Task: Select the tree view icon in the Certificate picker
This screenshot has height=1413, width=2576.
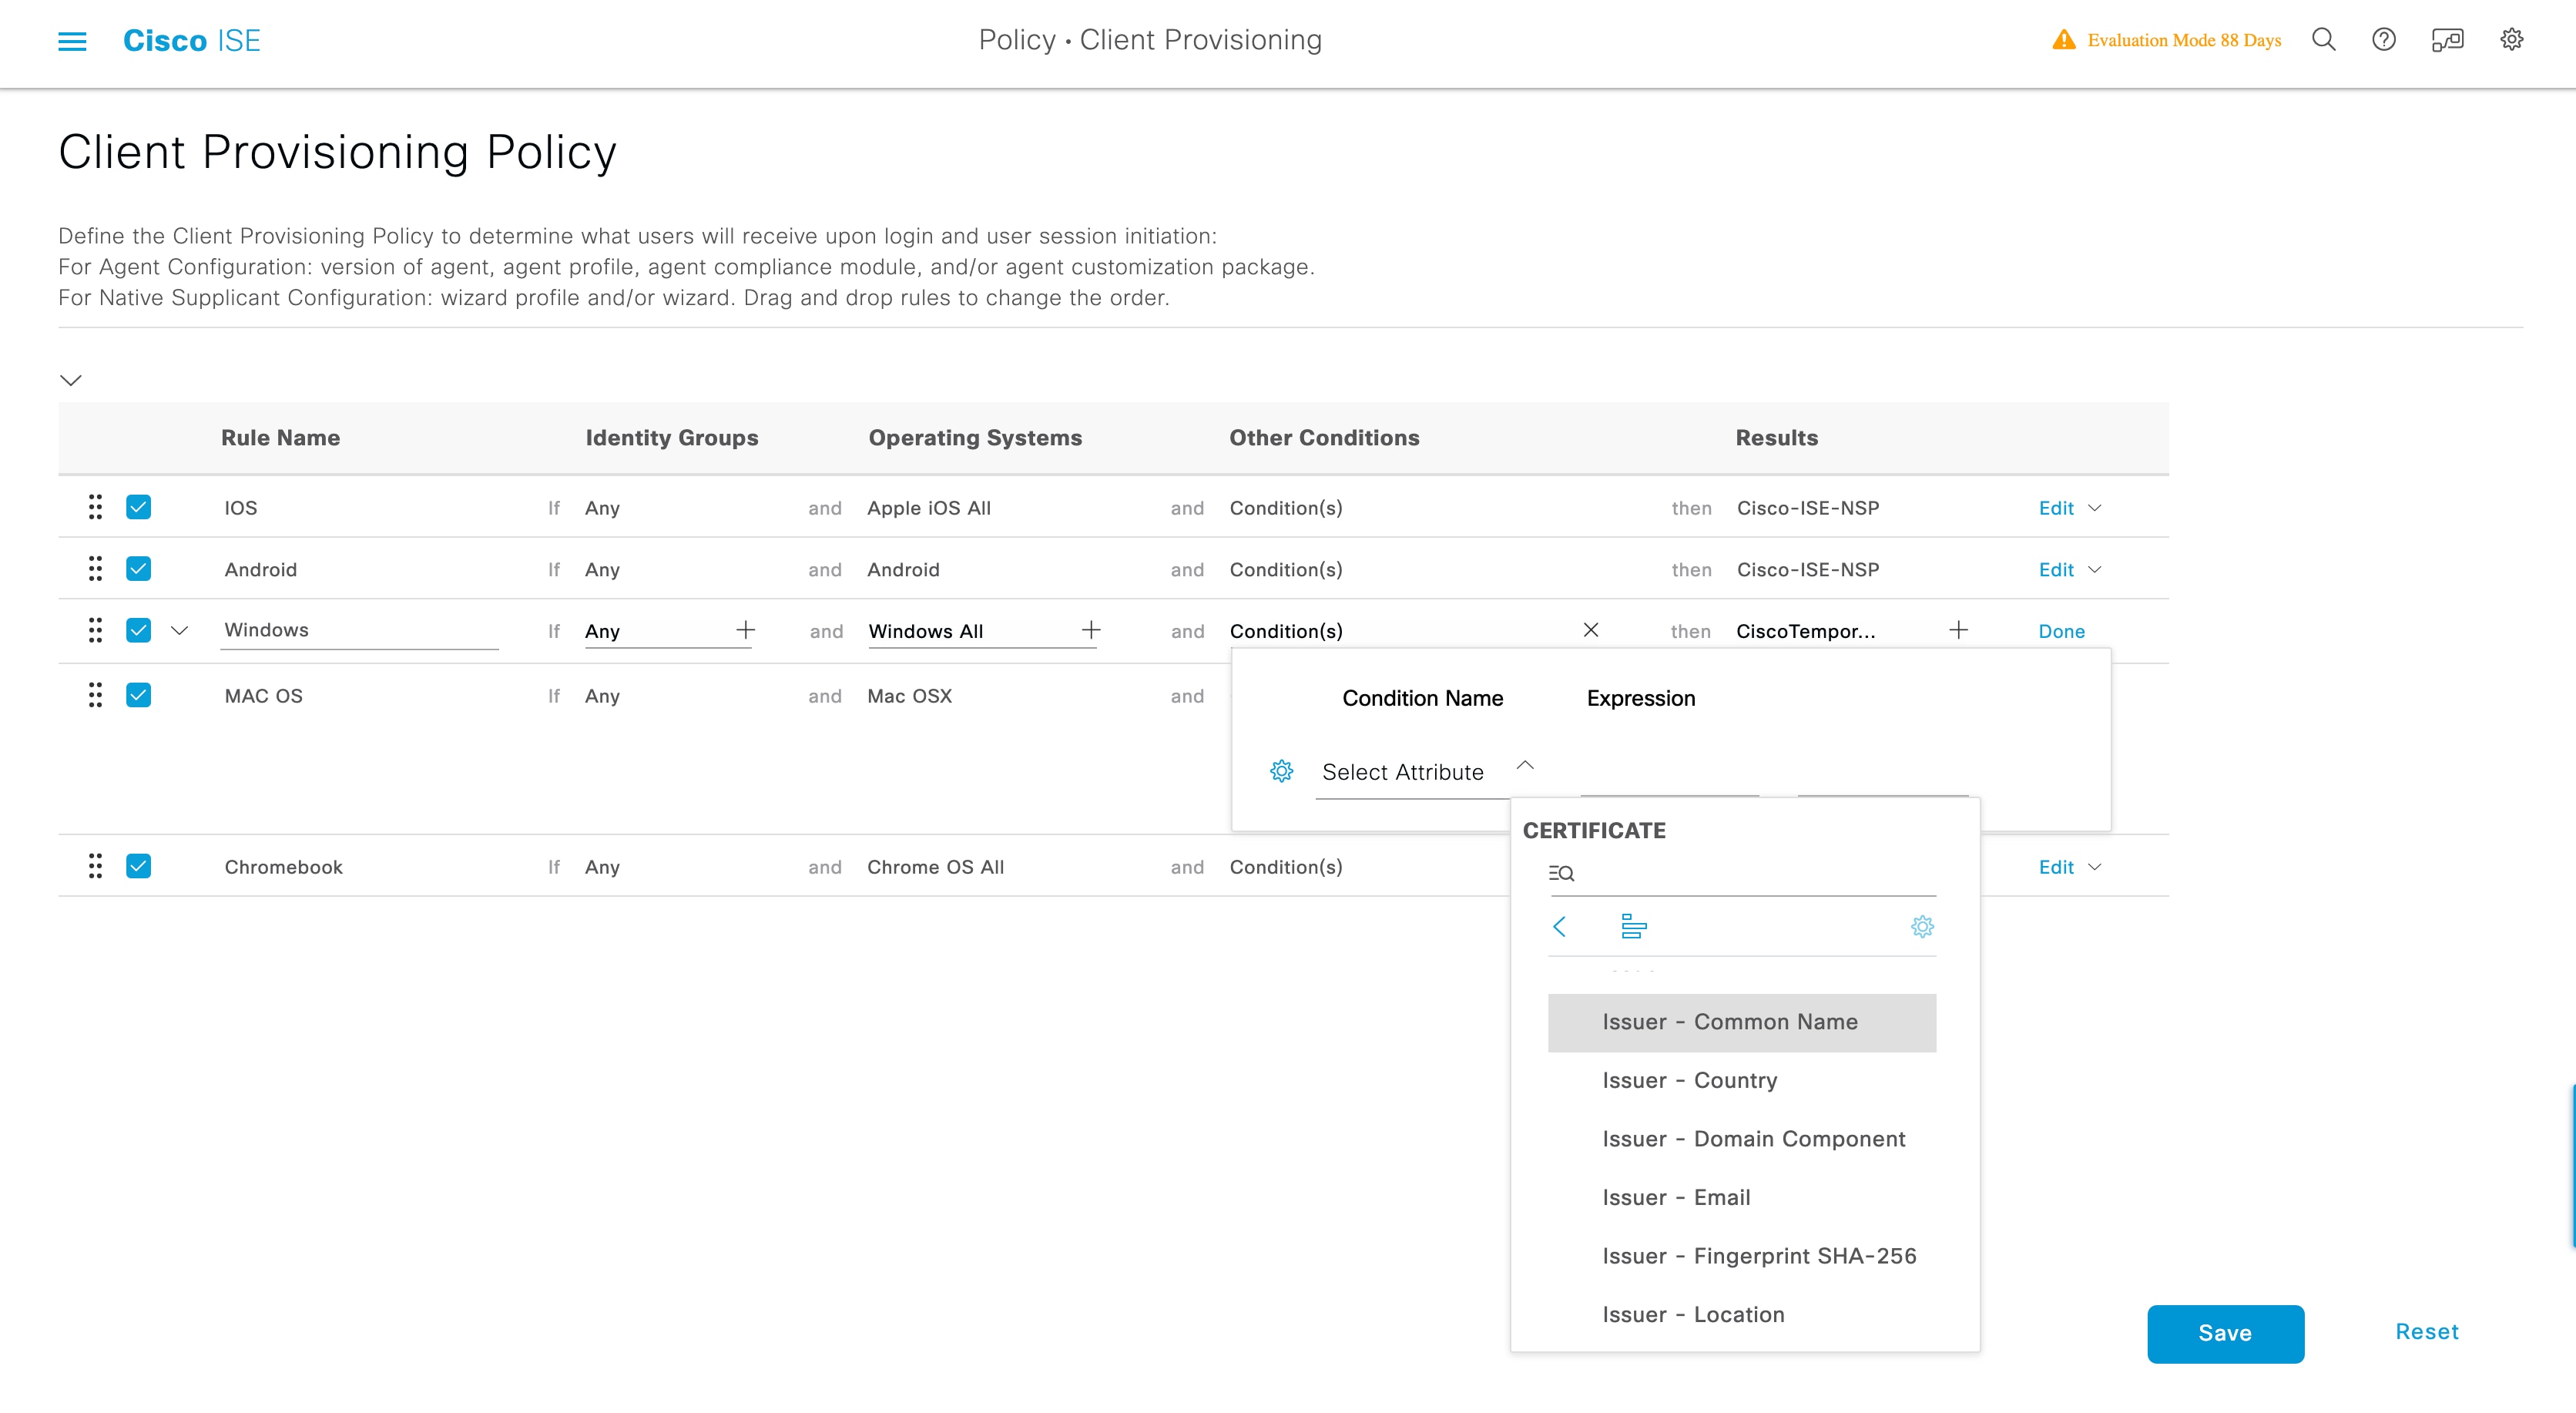Action: point(1634,927)
